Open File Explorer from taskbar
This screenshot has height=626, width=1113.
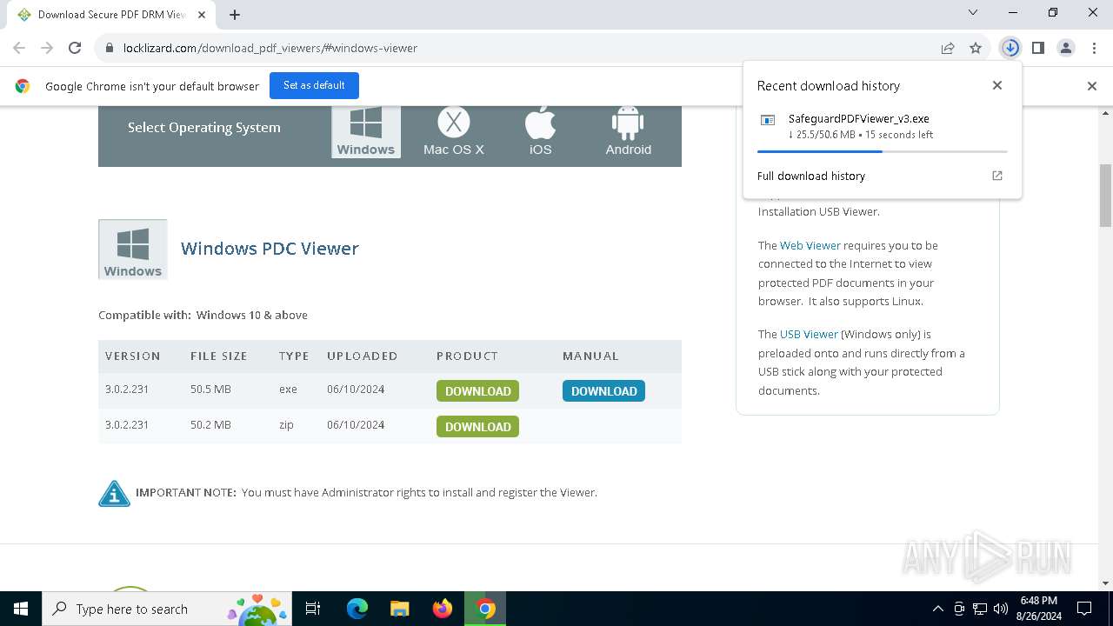coord(400,609)
